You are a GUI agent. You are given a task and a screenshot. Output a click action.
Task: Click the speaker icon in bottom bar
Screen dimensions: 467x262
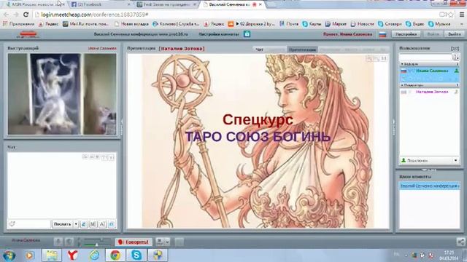point(69,242)
